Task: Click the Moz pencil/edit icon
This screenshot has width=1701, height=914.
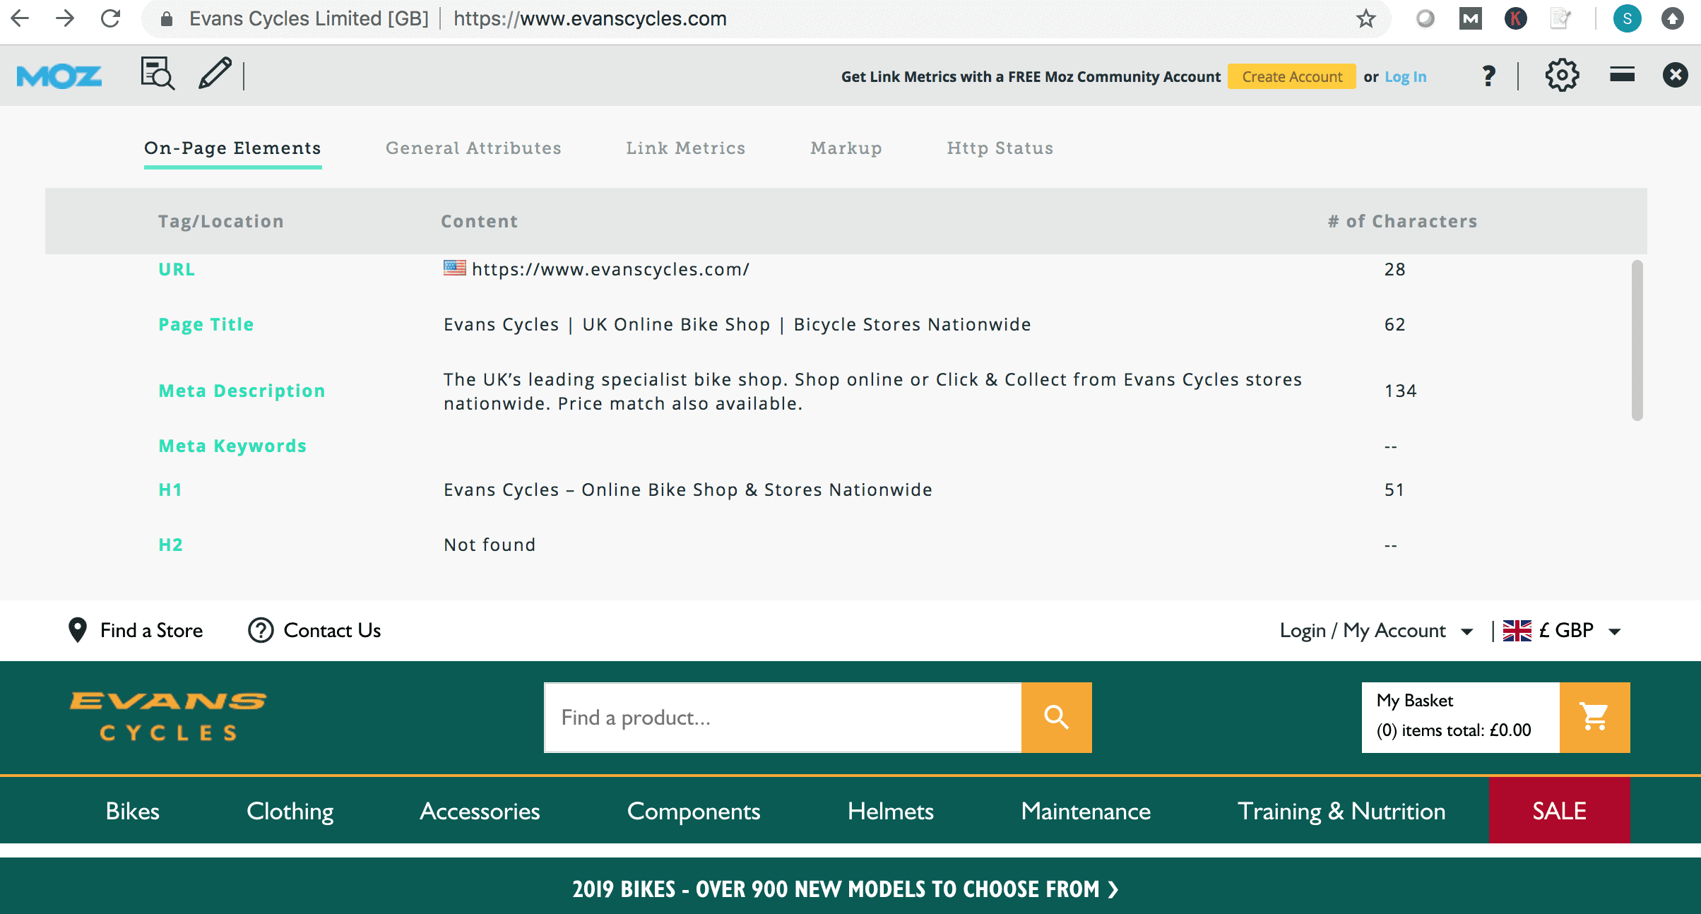Action: point(215,76)
